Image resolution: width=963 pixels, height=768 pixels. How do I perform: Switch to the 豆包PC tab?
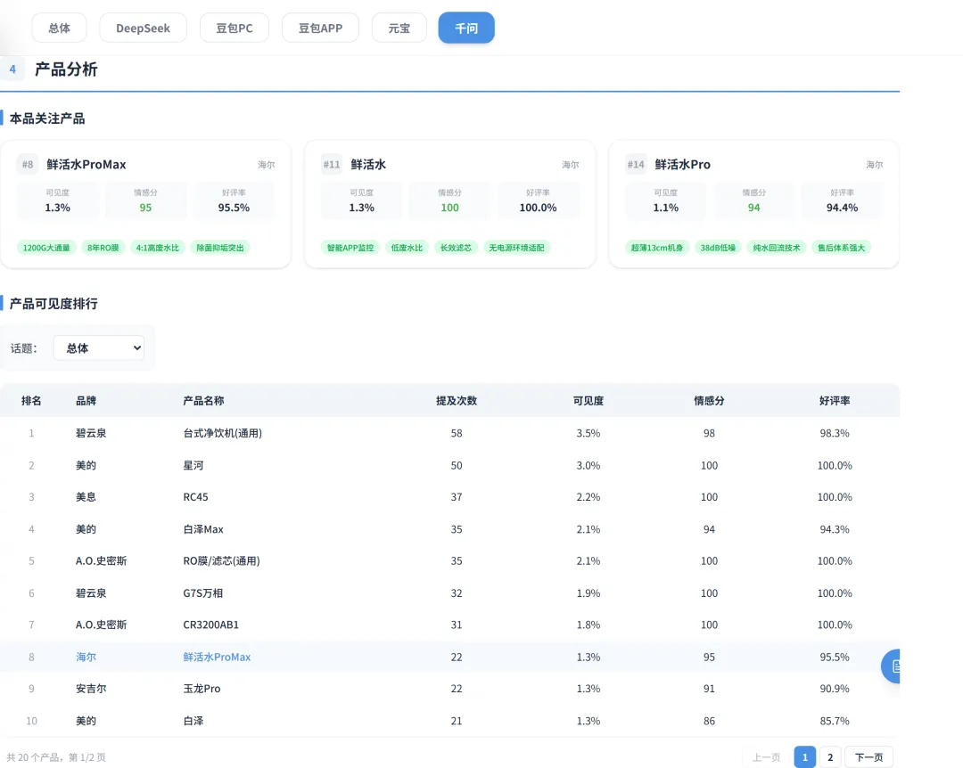tap(234, 29)
